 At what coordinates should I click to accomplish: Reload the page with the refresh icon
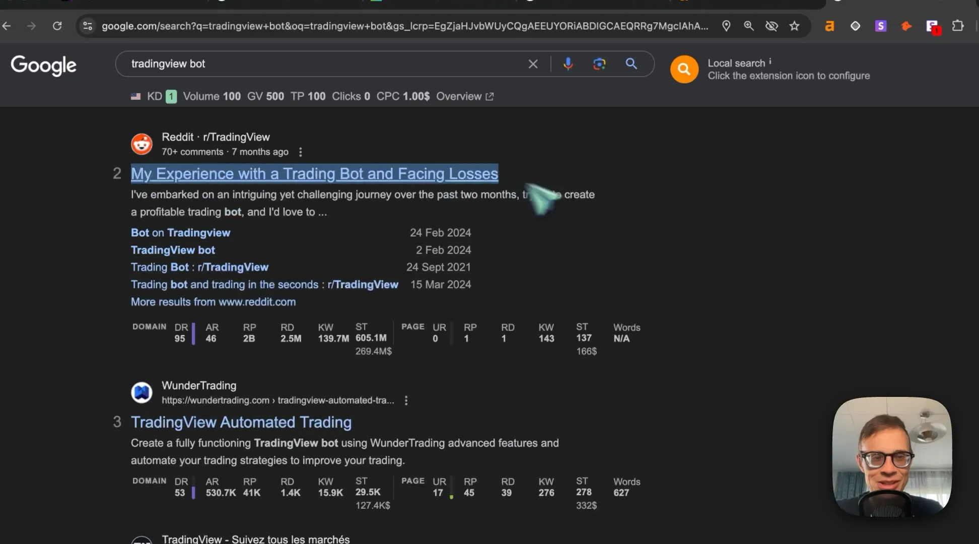pos(57,26)
